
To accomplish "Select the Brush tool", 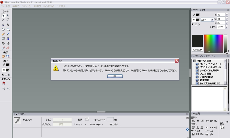I will pyautogui.click(x=8, y=34).
